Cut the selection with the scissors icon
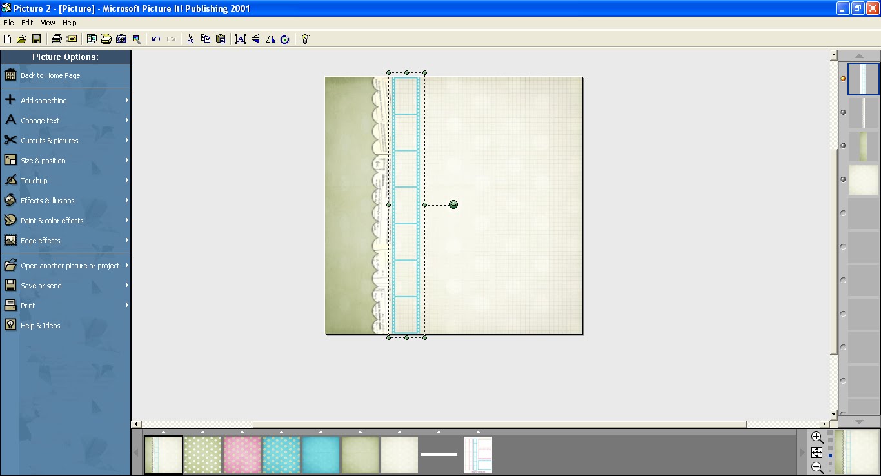The image size is (881, 476). 190,39
